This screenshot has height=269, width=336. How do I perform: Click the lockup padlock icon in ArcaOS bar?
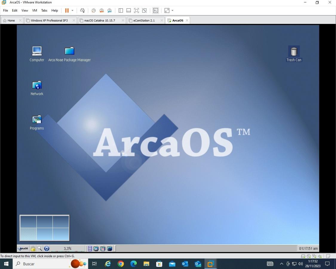[x=33, y=248]
